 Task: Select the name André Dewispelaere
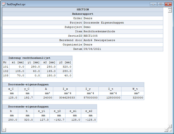click(99, 40)
